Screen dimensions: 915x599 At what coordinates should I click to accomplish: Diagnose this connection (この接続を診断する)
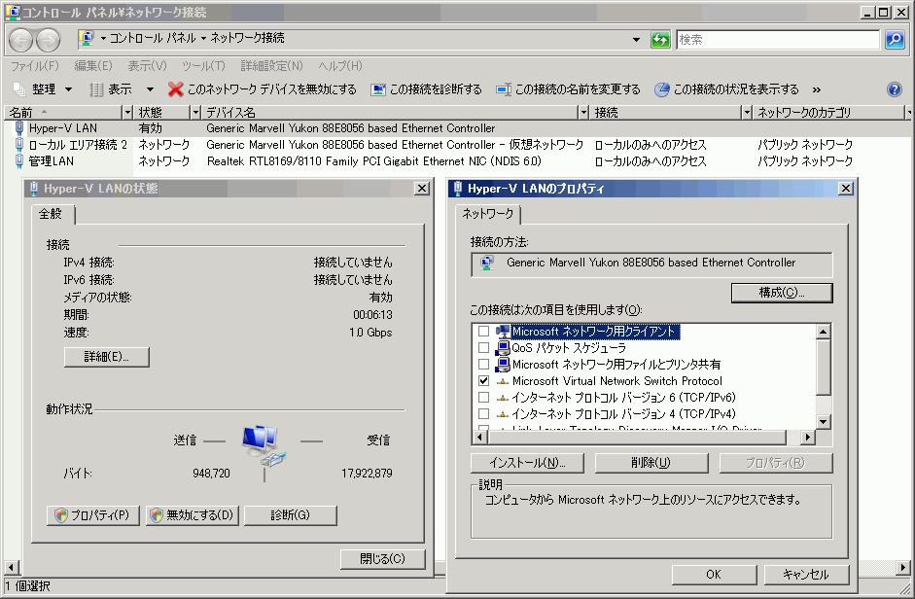(x=426, y=89)
